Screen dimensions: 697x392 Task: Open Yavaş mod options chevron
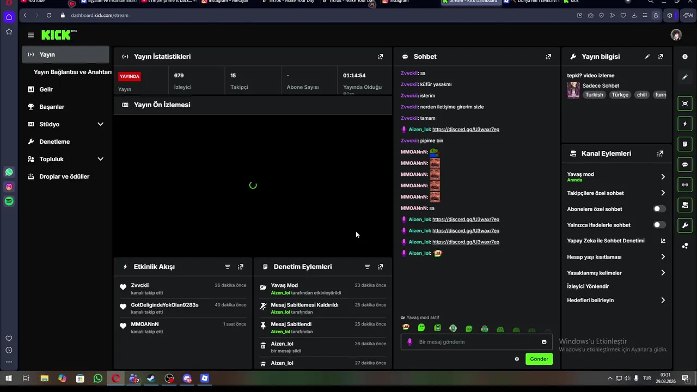tap(663, 177)
